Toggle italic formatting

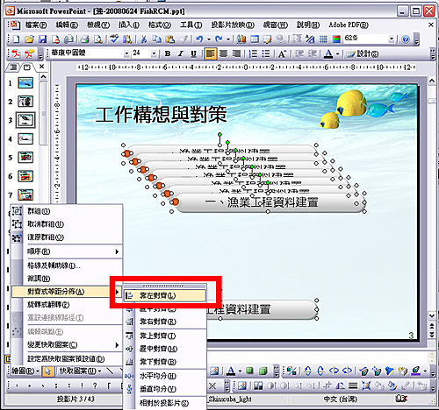click(181, 53)
